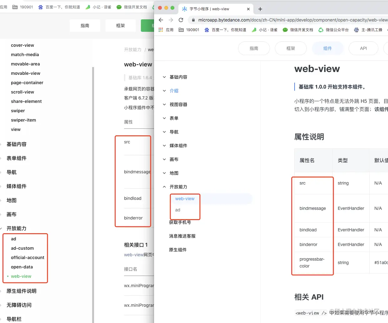
Task: Expand 媒体组件 section in bytedance sidebar
Action: click(175, 146)
